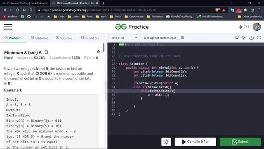Open WhatsApp bookmark icon
The width and height of the screenshot is (264, 149).
click(x=22, y=17)
